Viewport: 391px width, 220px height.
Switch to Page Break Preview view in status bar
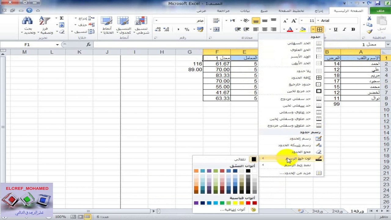click(x=73, y=217)
